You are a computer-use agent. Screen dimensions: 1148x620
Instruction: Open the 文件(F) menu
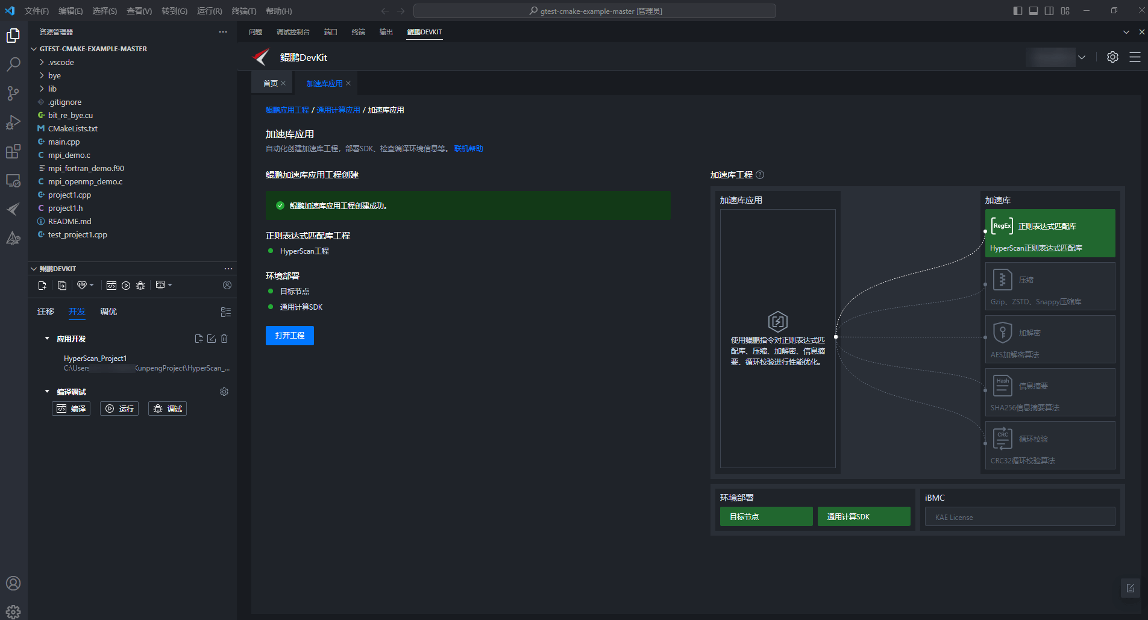[x=36, y=11]
